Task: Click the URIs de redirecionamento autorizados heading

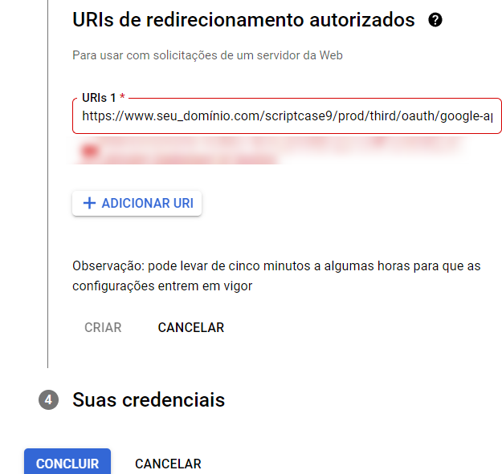Action: [x=243, y=20]
